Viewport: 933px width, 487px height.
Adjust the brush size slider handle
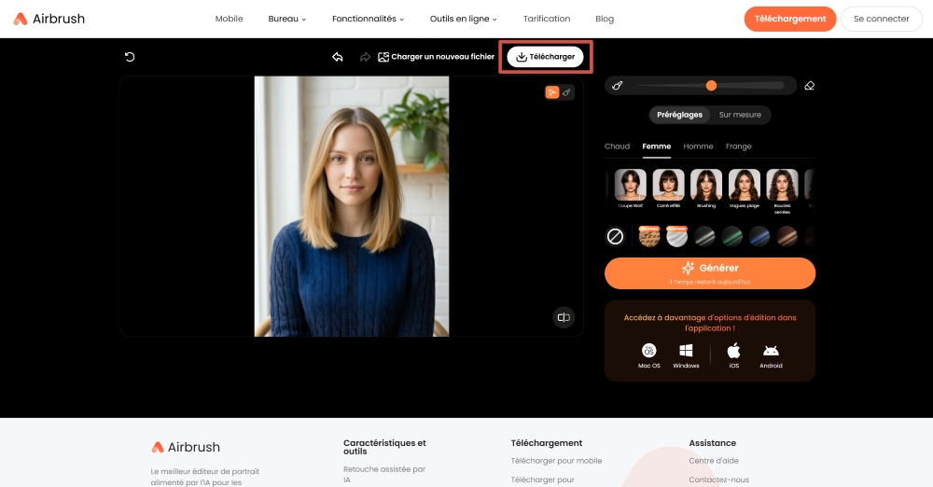pyautogui.click(x=711, y=86)
